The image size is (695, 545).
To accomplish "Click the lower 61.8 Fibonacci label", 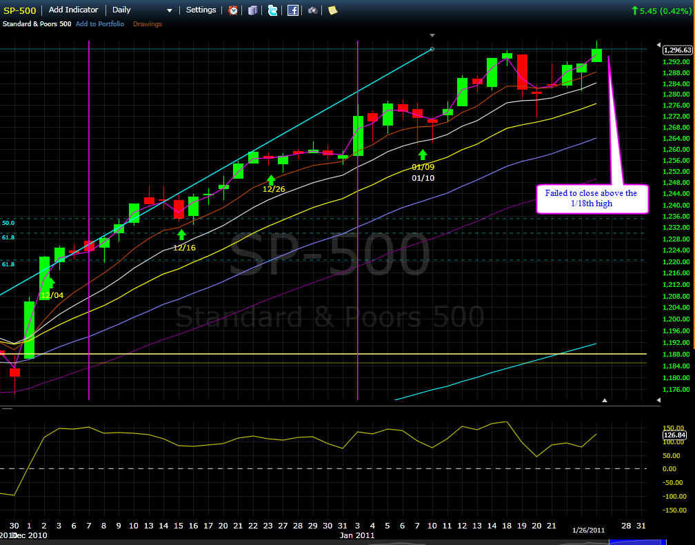I will tap(8, 264).
